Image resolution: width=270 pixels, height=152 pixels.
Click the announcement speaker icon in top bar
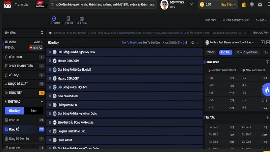click(x=52, y=4)
